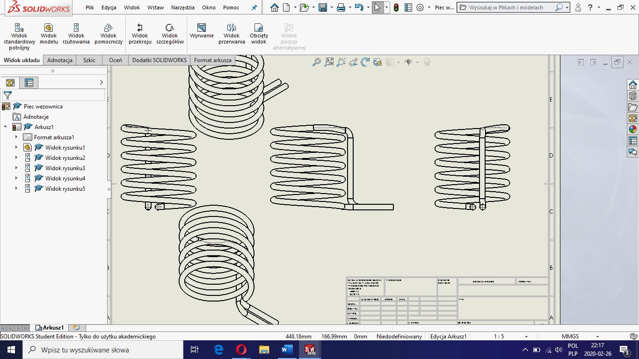The height and width of the screenshot is (359, 639).
Task: Expand the Widok rysunku5 tree node
Action: 16,188
